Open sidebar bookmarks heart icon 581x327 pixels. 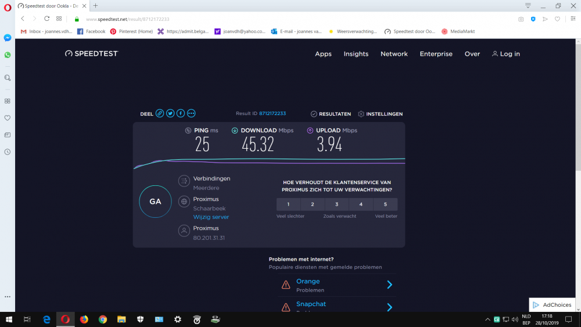8,118
